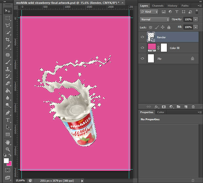This screenshot has width=203, height=183.
Task: Select the History Brush tool
Action: tap(8, 76)
